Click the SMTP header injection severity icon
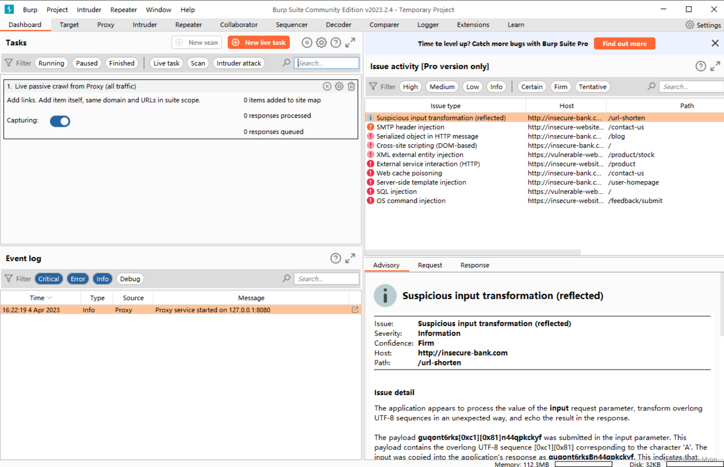Screen dimensions: 724x467 point(370,127)
